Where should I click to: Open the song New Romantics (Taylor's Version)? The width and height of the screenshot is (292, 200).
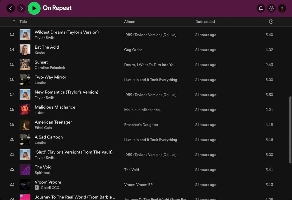click(x=67, y=92)
